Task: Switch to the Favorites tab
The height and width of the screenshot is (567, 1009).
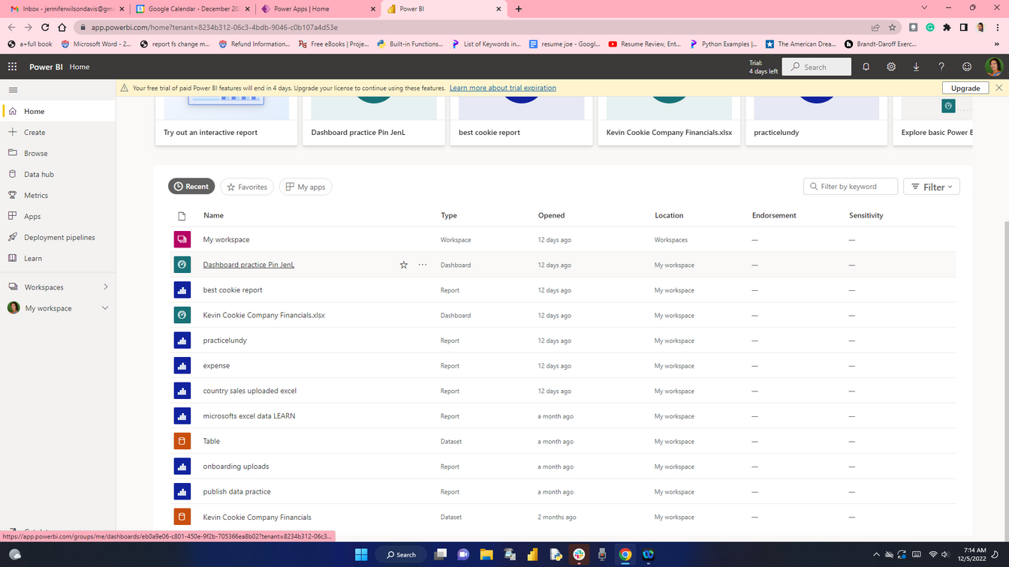Action: (247, 187)
